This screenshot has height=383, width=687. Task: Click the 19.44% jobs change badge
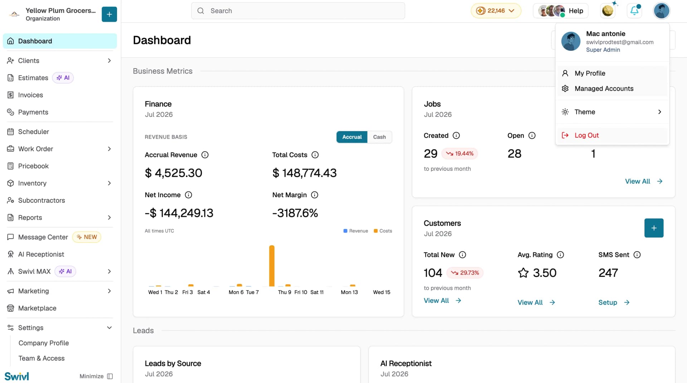coord(460,154)
